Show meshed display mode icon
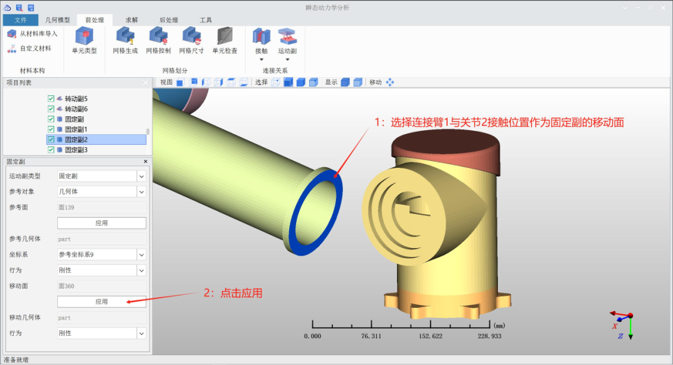 358,82
